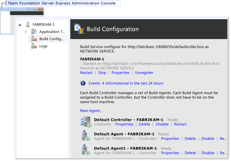Image resolution: width=231 pixels, height=161 pixels.
Task: Click the Build Configuration header title
Action: [x=113, y=29]
